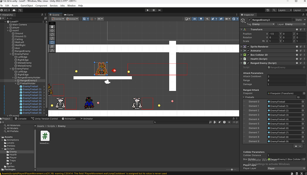
Task: Toggle grid snapping icon in scene toolbar
Action: pos(91,19)
